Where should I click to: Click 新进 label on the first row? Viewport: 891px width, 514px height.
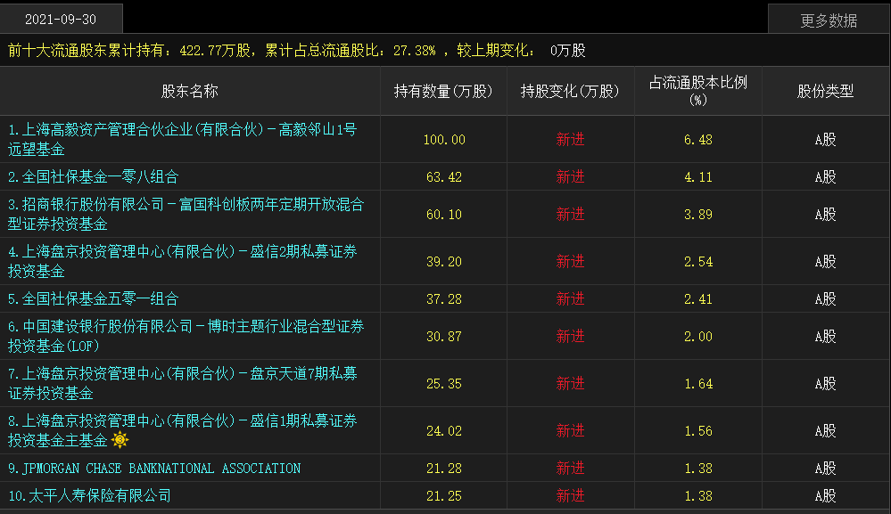click(570, 139)
